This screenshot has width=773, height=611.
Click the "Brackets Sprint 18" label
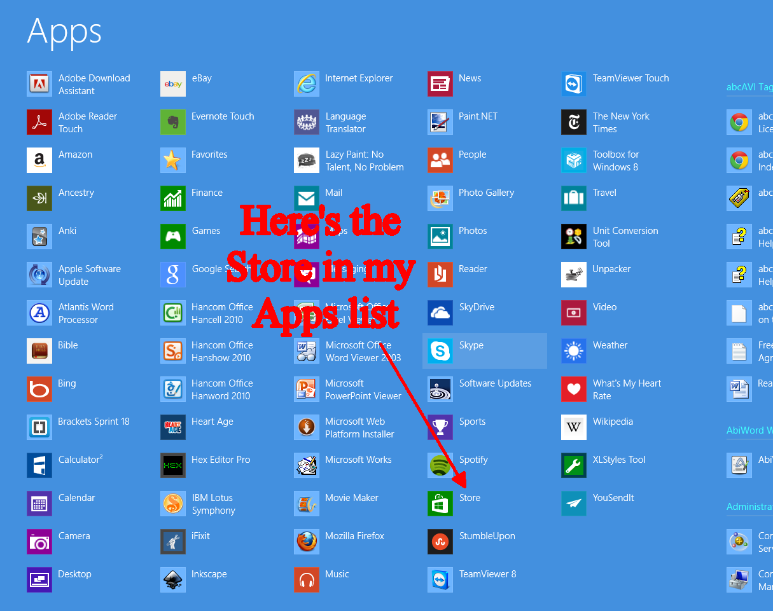(94, 422)
